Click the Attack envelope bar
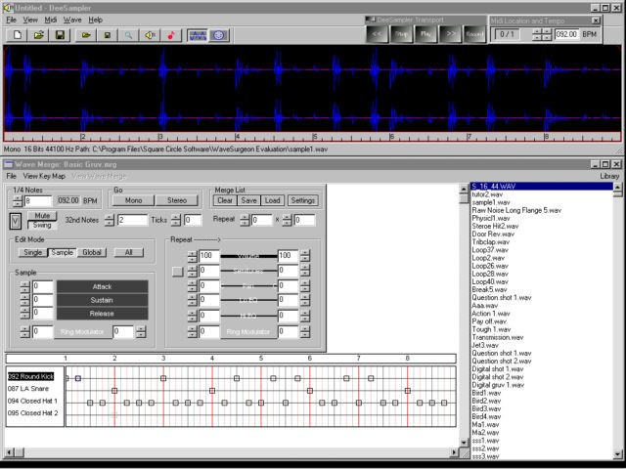This screenshot has height=469, width=626. tap(102, 286)
